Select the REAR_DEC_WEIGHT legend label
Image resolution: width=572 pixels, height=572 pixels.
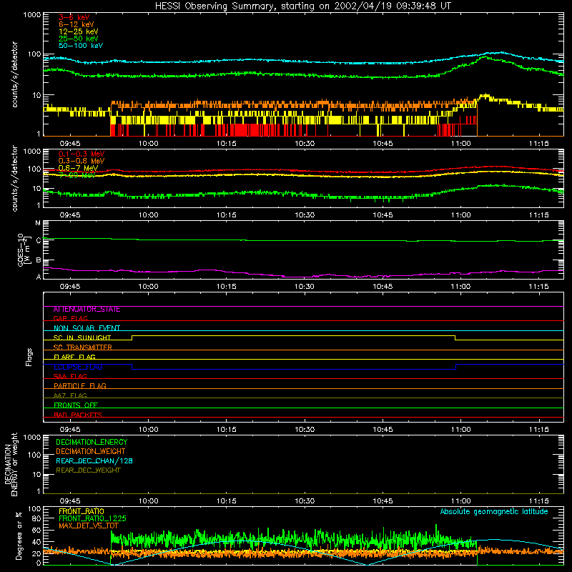(88, 470)
